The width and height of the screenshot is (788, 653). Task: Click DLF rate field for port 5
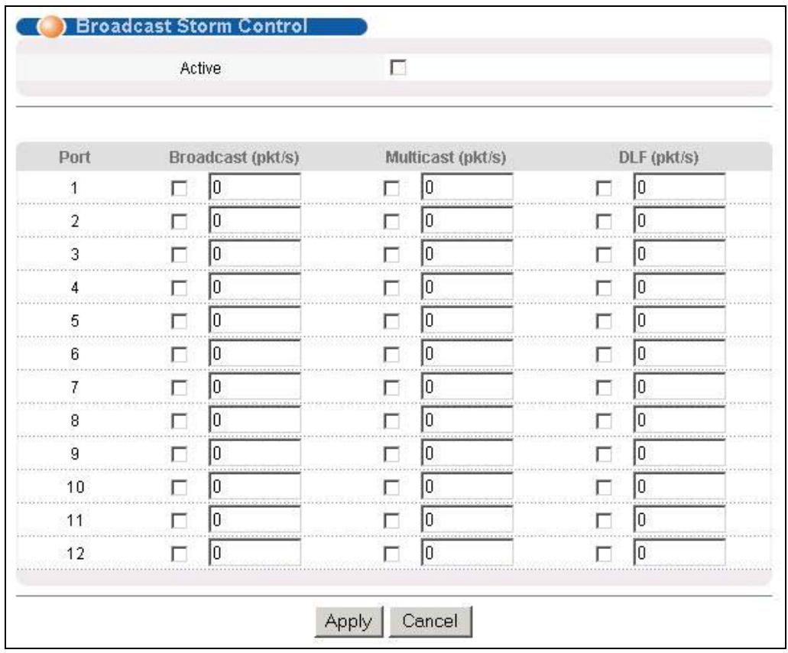pyautogui.click(x=679, y=320)
